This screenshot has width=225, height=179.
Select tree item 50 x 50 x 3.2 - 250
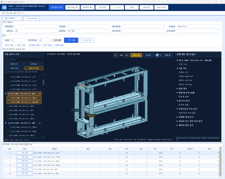(x=20, y=111)
